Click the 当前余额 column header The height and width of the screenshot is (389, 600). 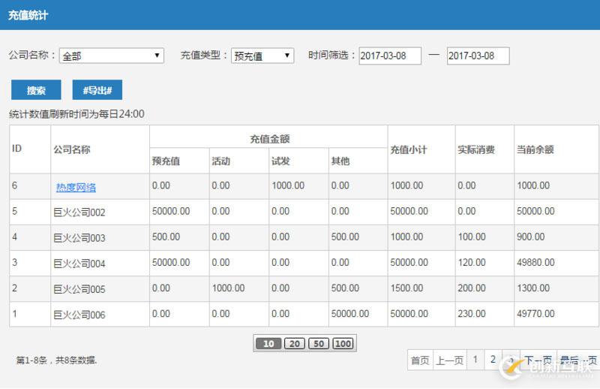(535, 149)
